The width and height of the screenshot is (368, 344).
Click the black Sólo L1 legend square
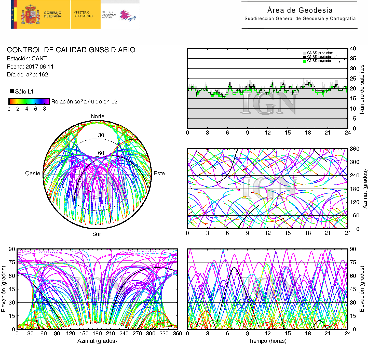pyautogui.click(x=11, y=91)
